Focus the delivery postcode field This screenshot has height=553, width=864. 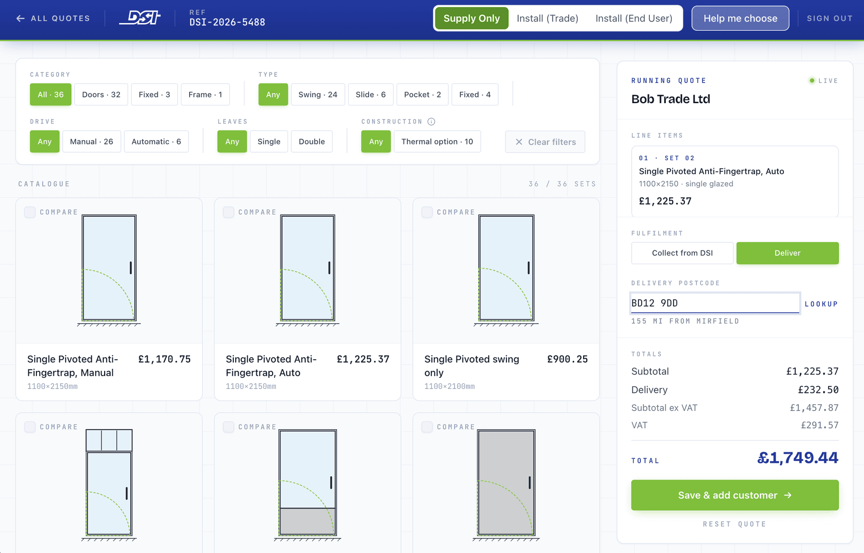point(715,303)
